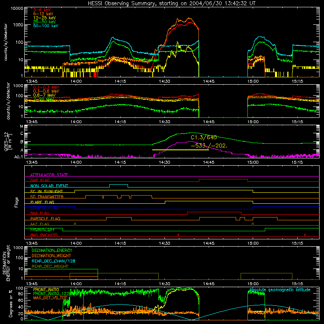Click the GOES-12 y-axis title

tap(8, 142)
